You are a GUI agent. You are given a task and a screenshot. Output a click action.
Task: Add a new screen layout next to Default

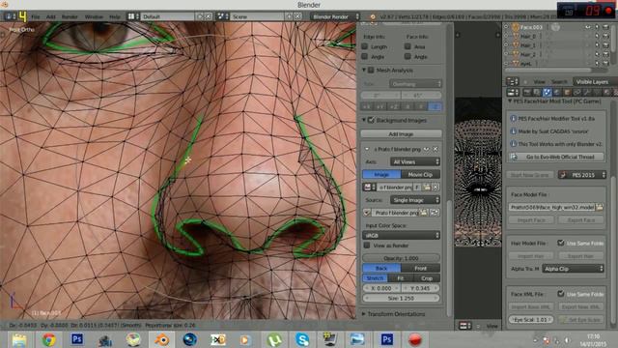point(200,16)
